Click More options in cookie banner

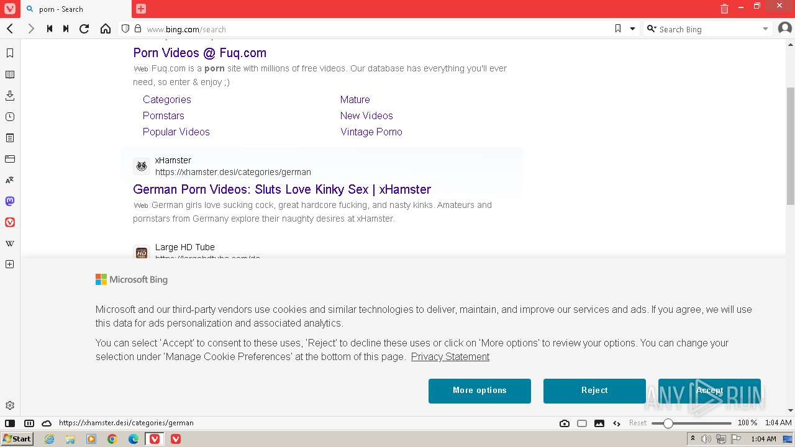pos(479,391)
